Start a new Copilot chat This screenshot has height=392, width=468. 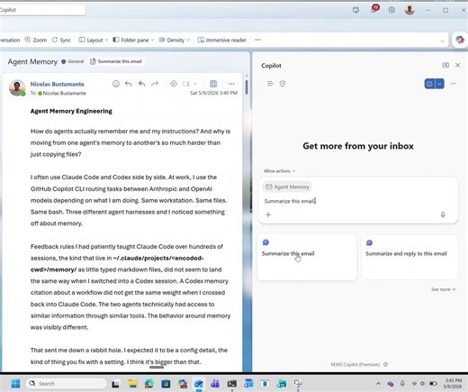[429, 84]
